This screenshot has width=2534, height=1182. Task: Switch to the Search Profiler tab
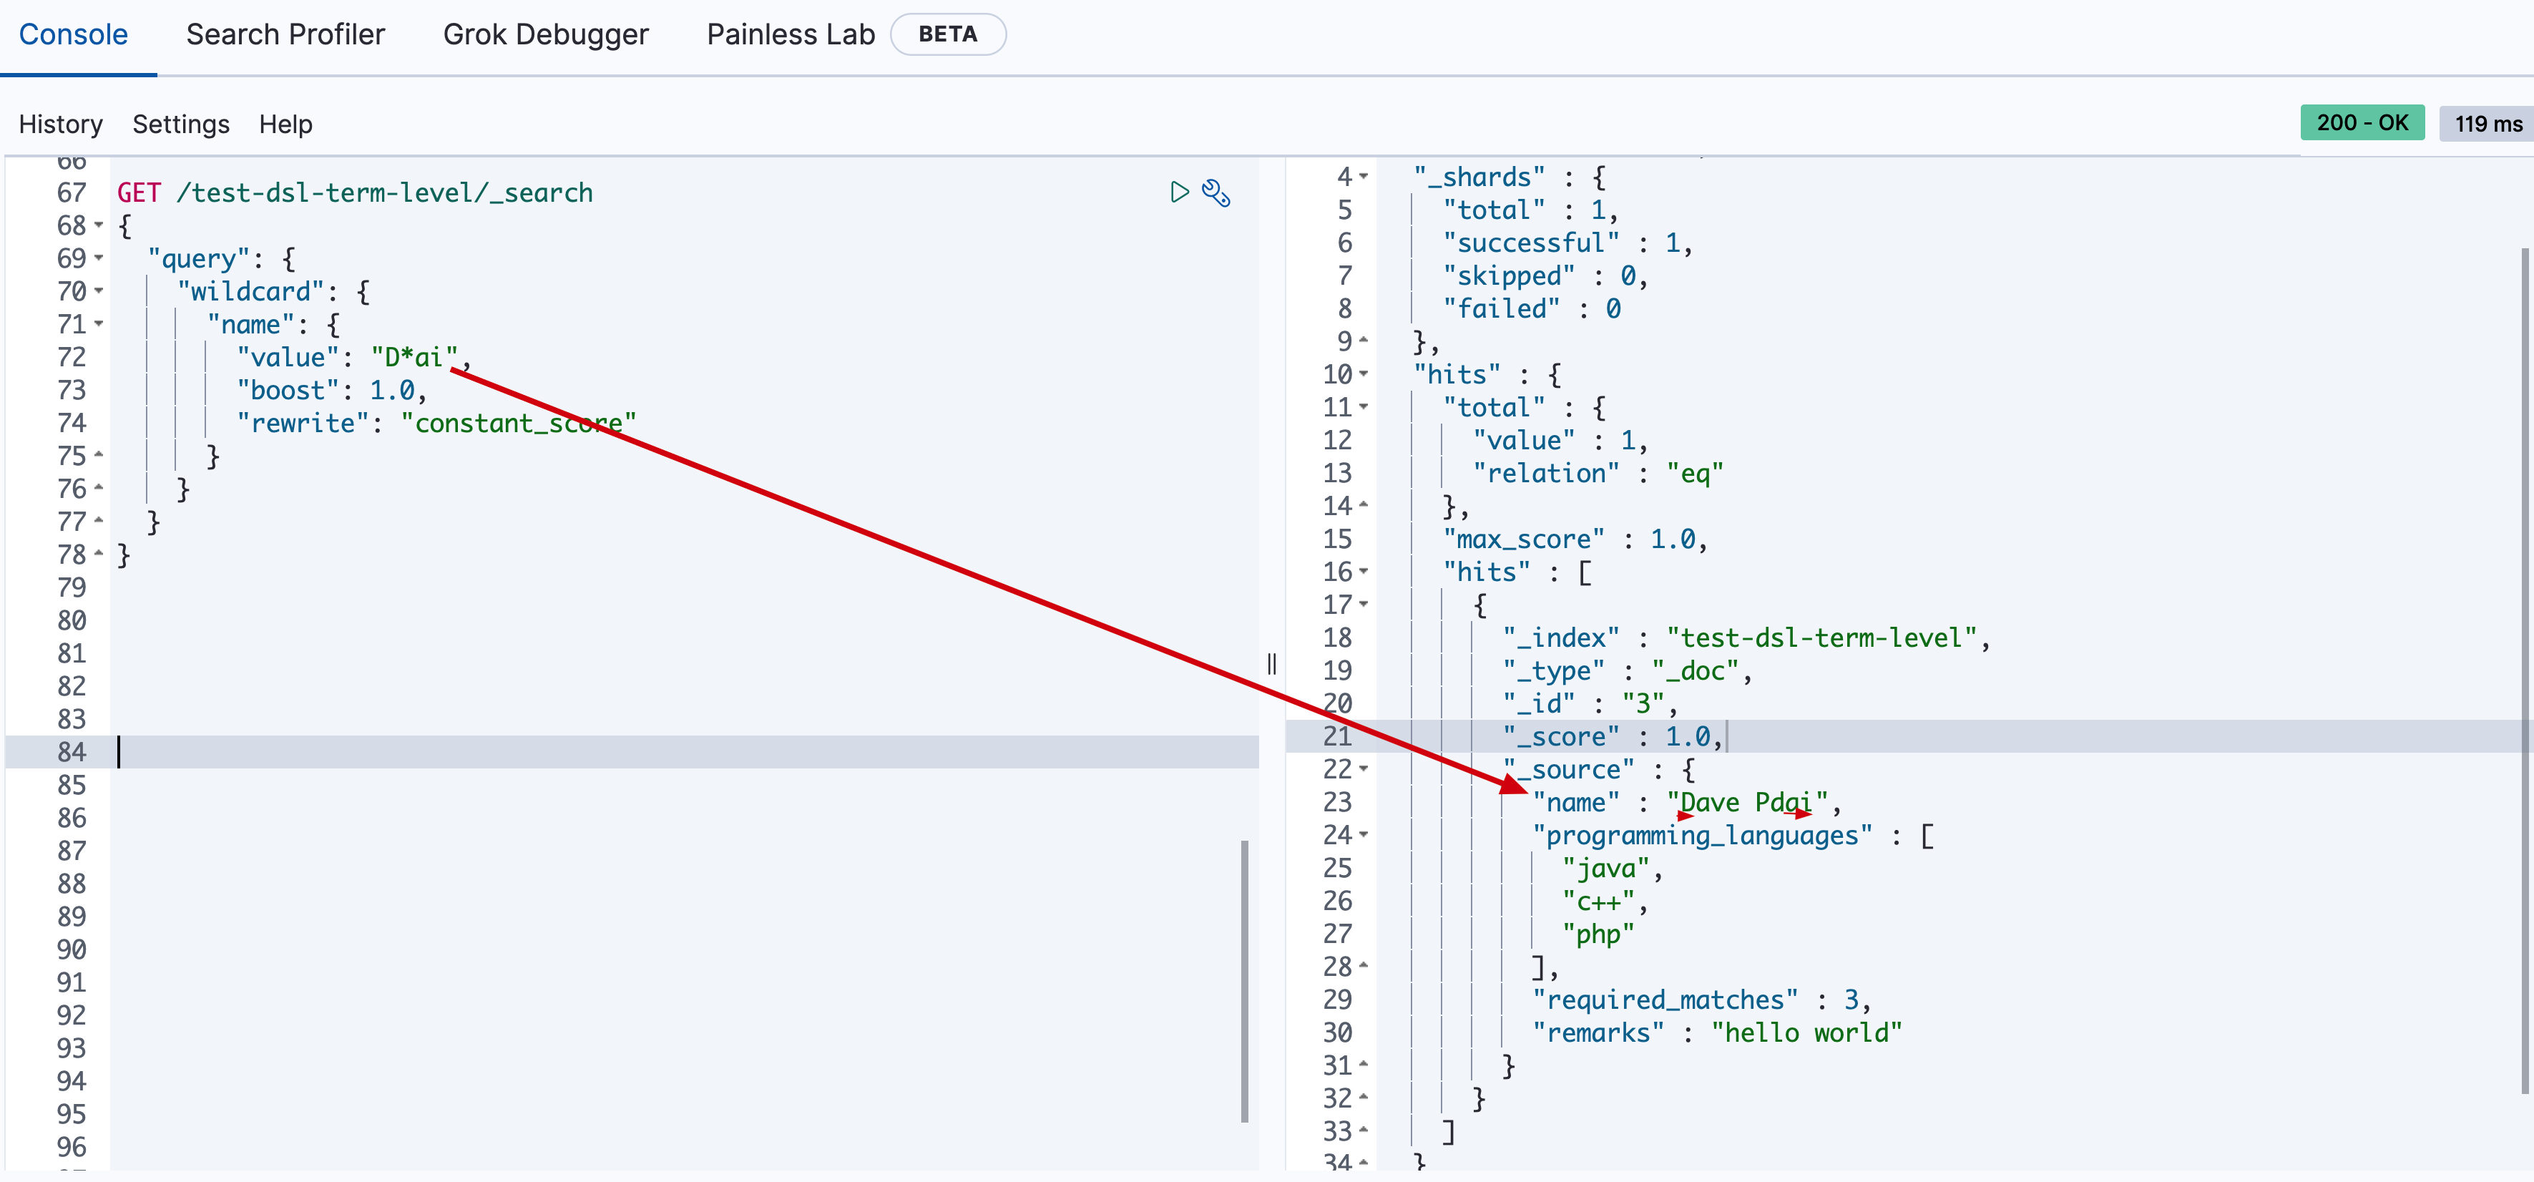(285, 34)
